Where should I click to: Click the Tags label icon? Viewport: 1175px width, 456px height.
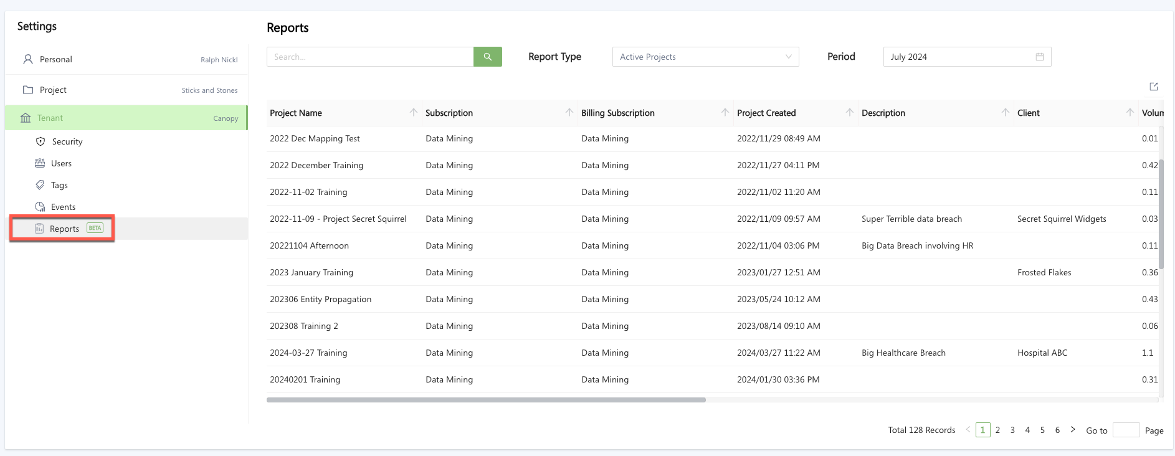click(40, 185)
